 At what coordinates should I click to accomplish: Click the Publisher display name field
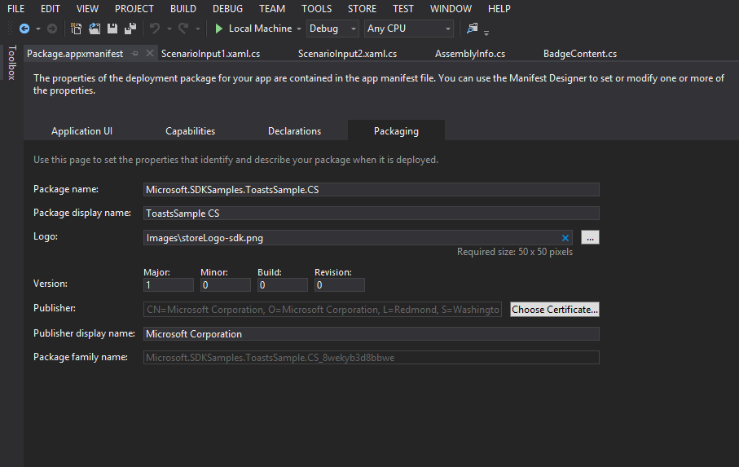pos(372,333)
